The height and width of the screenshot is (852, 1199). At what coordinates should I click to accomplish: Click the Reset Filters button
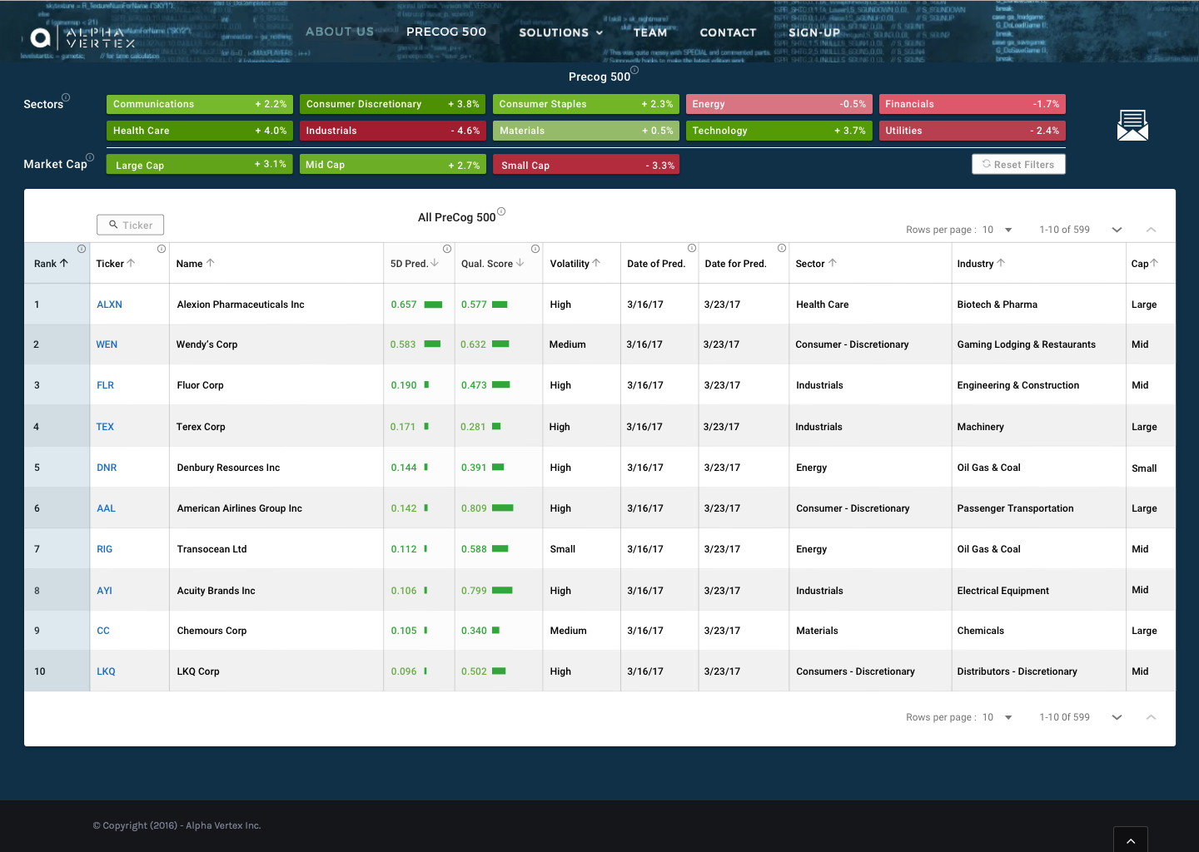click(1018, 164)
